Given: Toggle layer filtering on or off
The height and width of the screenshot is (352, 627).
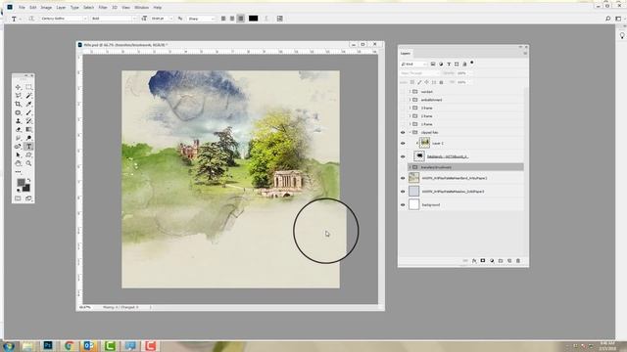Looking at the screenshot, I should point(472,63).
